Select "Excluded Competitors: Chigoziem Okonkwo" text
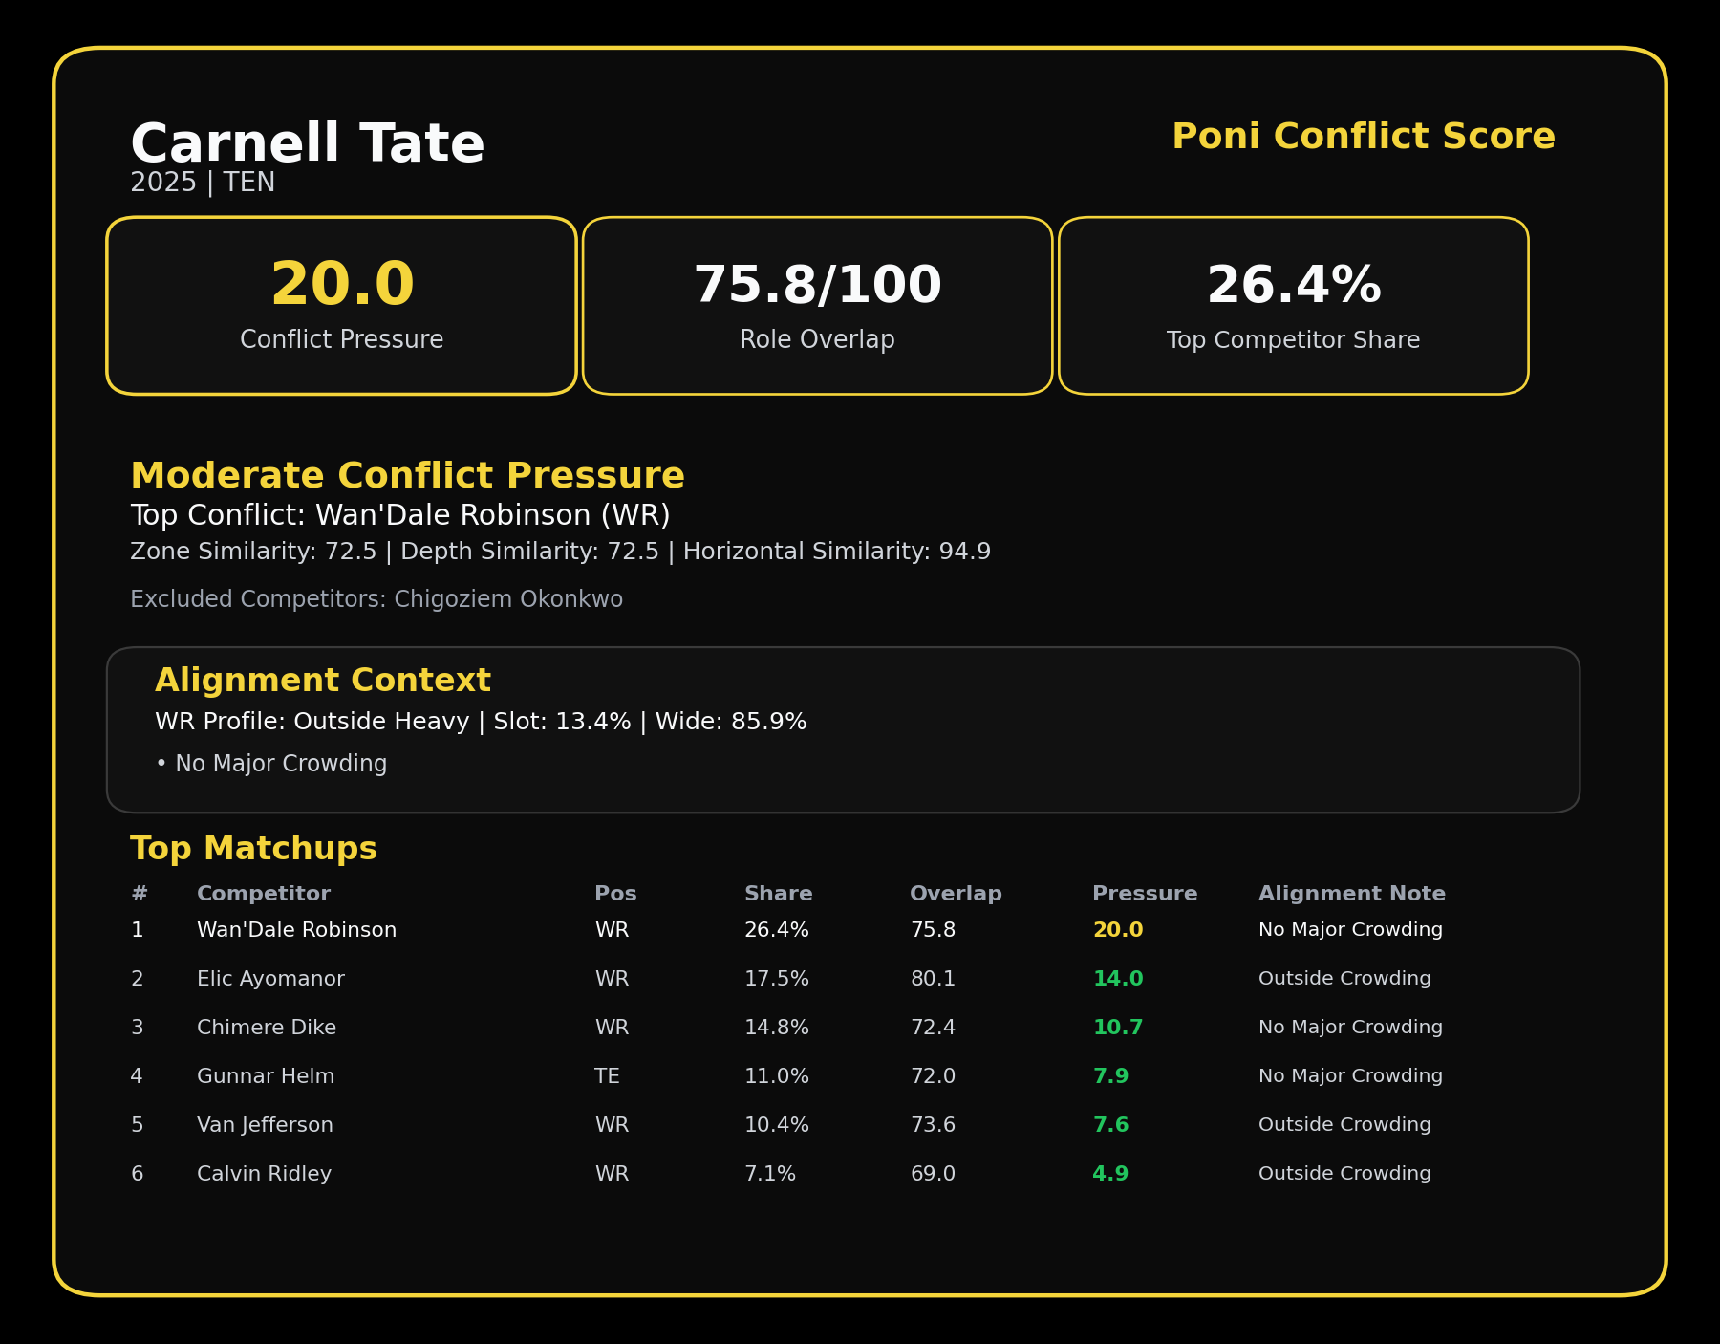The image size is (1720, 1344). click(x=376, y=599)
